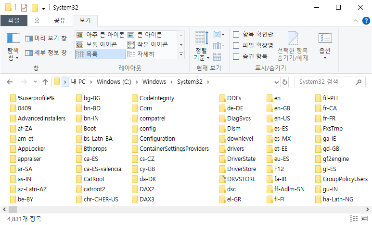
Task: Open the 정렬 기준 sort menu
Action: pos(202,46)
